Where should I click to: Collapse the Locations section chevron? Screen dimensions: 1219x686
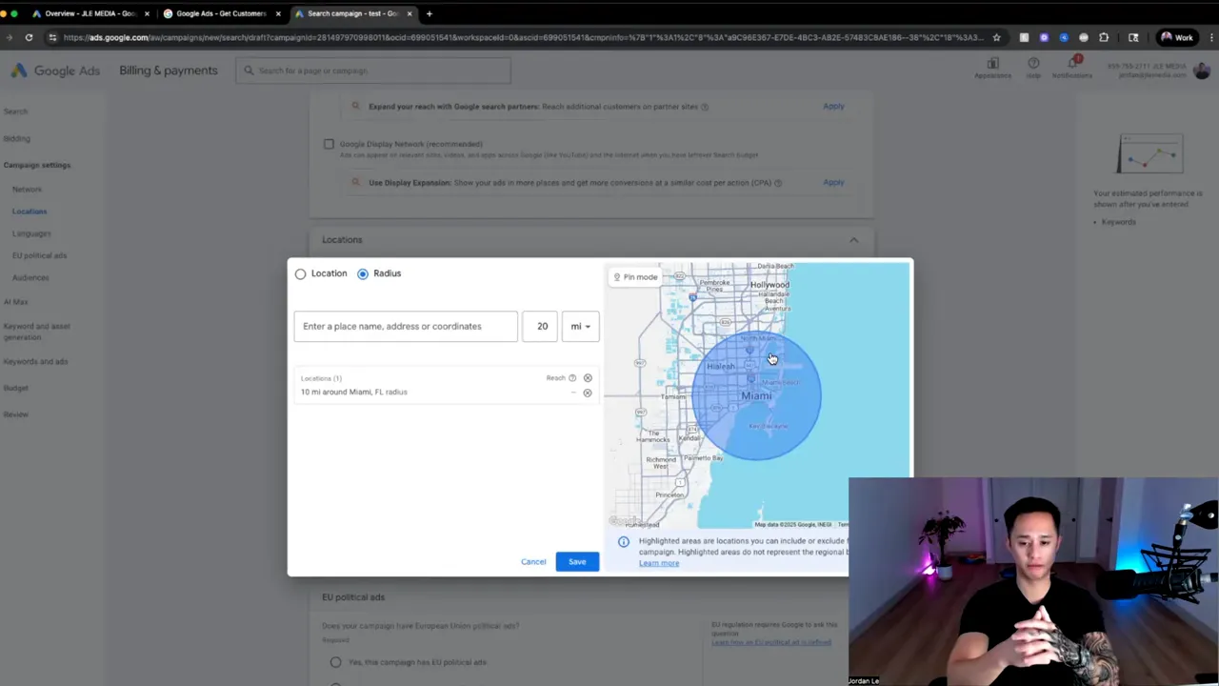[853, 240]
